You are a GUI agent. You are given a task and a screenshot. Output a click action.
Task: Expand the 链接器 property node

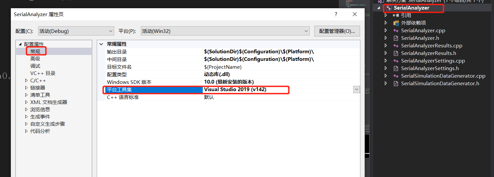27,88
